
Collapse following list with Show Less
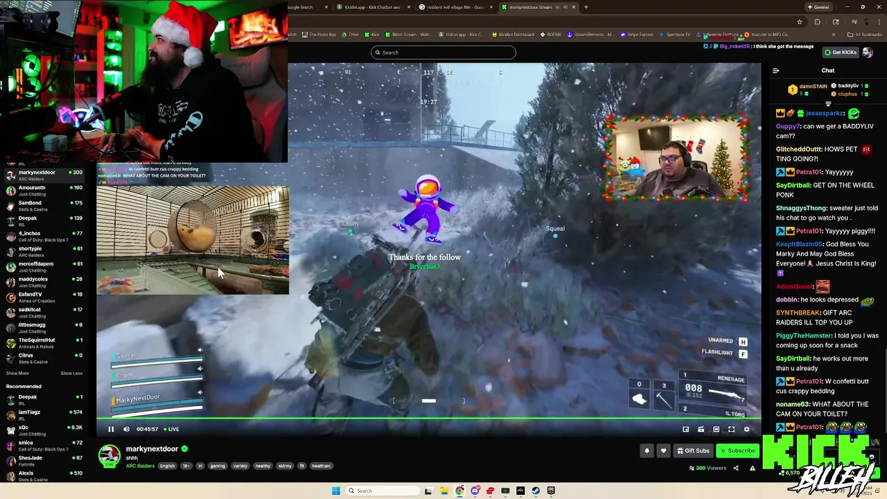(71, 374)
